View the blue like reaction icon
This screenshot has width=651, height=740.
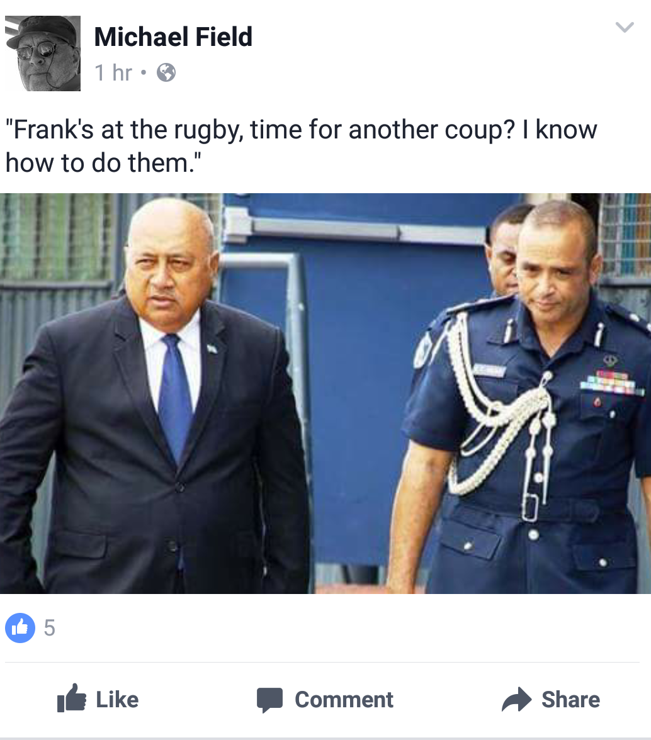pos(20,628)
